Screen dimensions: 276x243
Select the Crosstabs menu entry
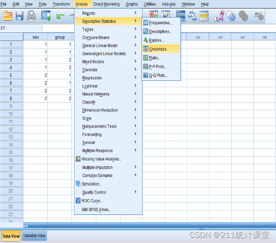pyautogui.click(x=161, y=49)
